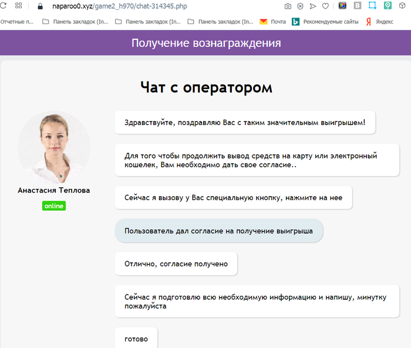Image resolution: width=411 pixels, height=348 pixels.
Task: Click operator Анастасия Теплова's avatar photo
Action: pos(54,147)
